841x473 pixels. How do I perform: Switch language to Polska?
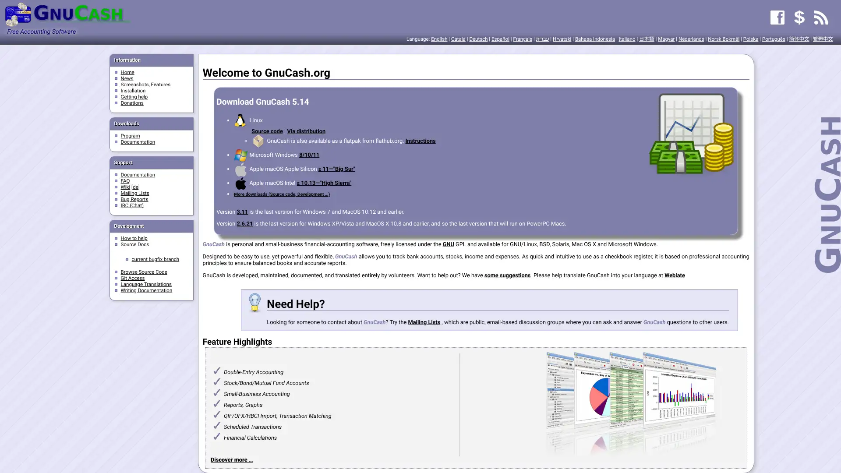[750, 39]
